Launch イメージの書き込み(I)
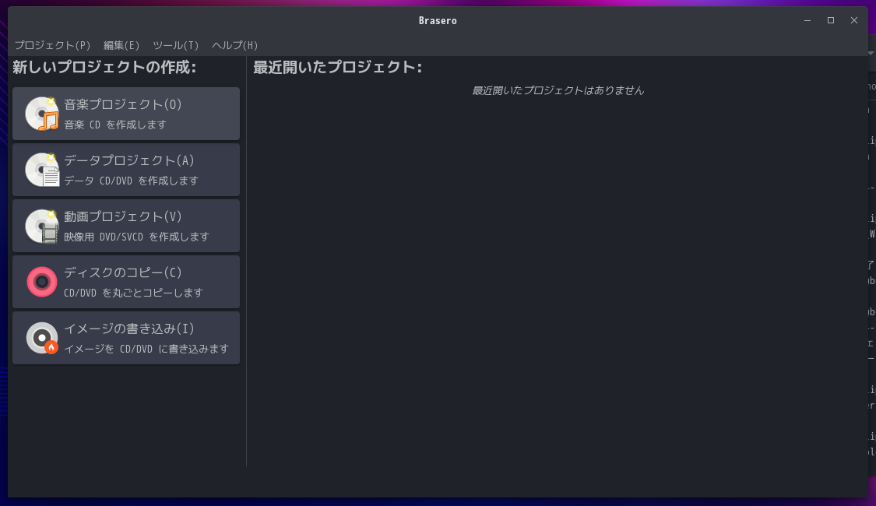Viewport: 876px width, 506px height. [x=126, y=338]
